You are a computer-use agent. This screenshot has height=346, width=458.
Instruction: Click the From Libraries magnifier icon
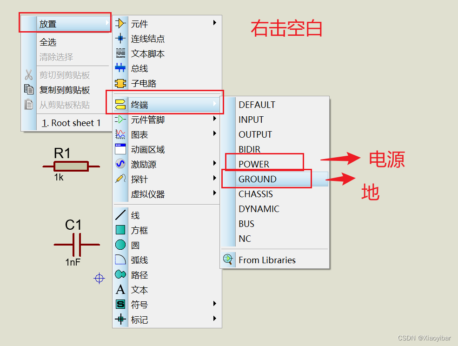[228, 259]
